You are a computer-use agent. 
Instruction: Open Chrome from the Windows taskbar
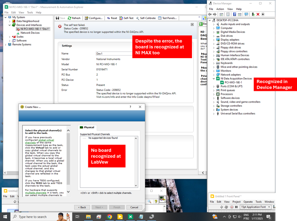coord(109,217)
